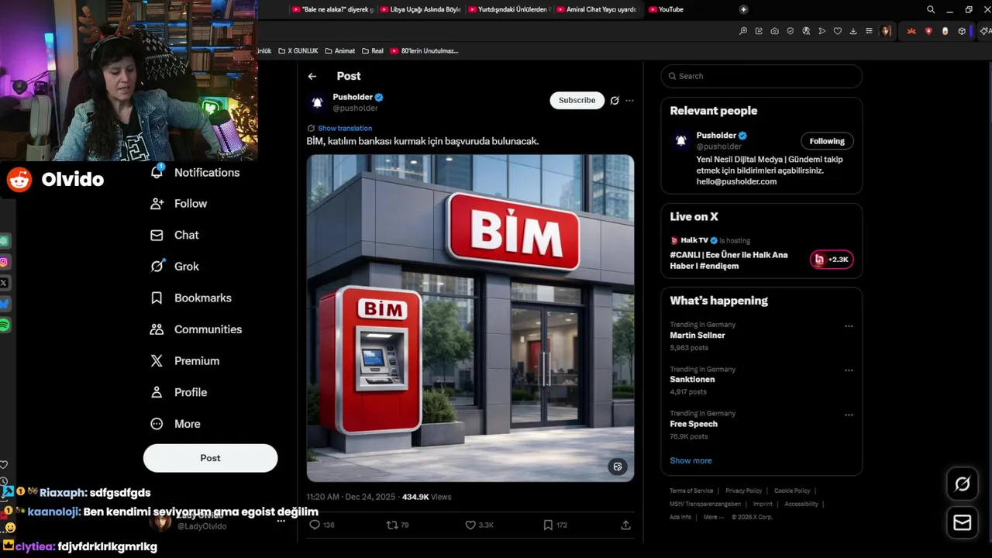
Task: Open Chat from the X sidebar
Action: (175, 235)
